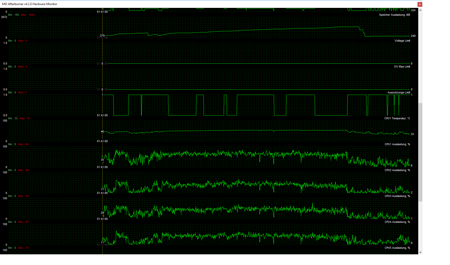Click the 'Ausnutzungs Limit' graph label
This screenshot has height=265, width=450.
pos(399,92)
